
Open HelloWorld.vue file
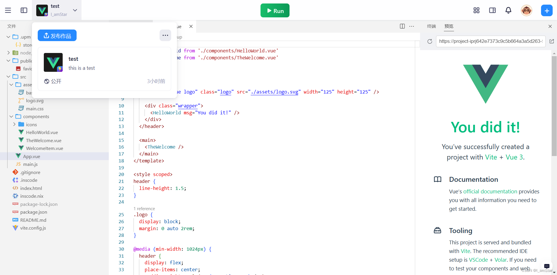point(42,132)
